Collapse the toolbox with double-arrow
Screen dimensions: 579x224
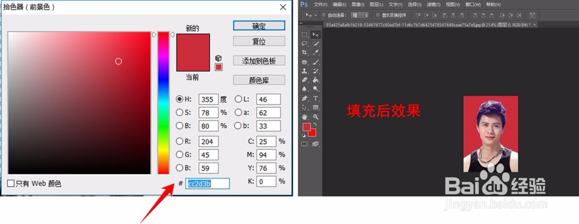point(301,23)
